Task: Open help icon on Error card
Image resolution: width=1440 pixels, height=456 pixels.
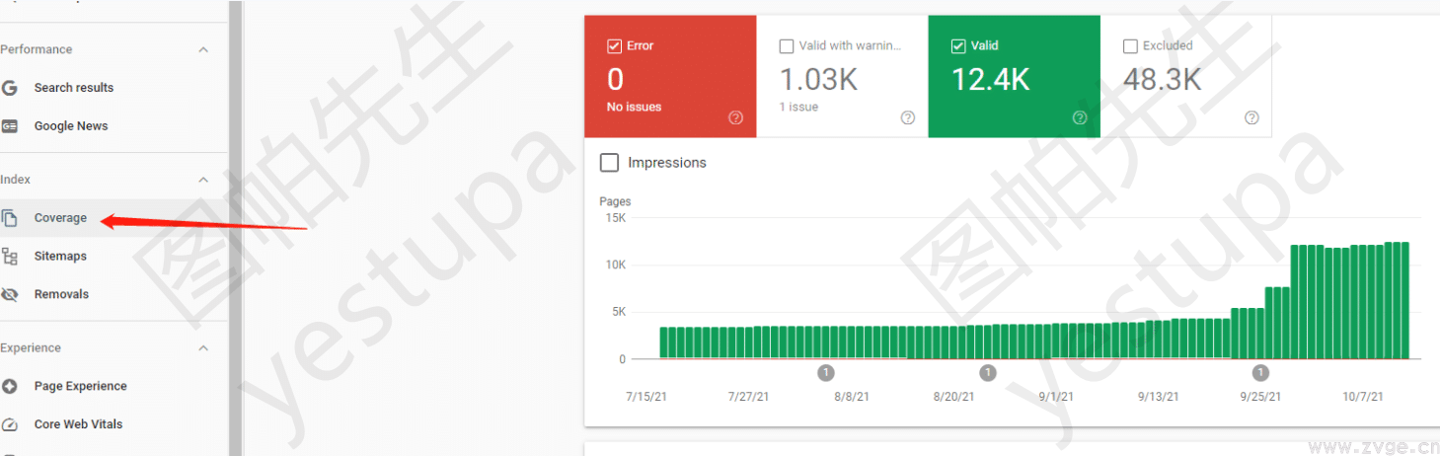Action: tap(735, 117)
